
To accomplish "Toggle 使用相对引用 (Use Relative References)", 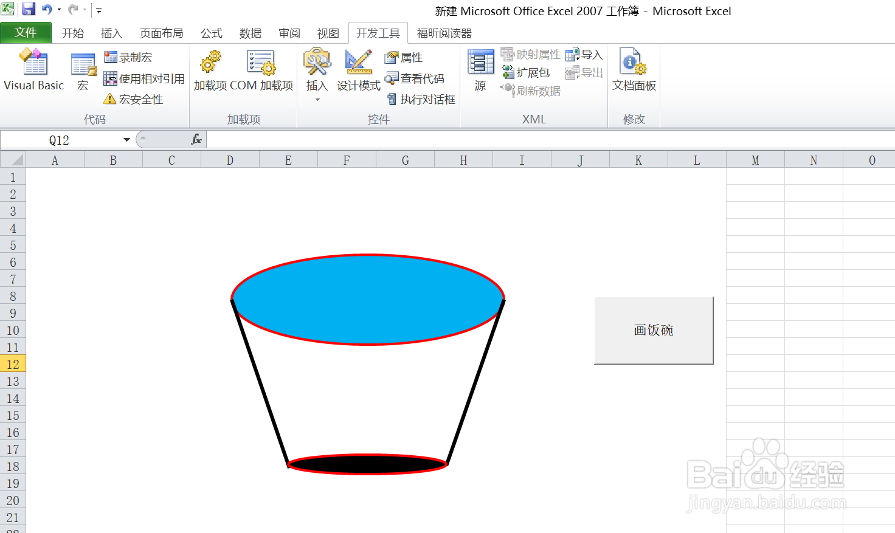I will tap(144, 78).
